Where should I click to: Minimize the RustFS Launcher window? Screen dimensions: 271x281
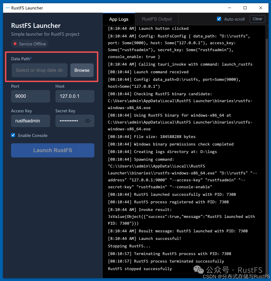click(x=229, y=8)
